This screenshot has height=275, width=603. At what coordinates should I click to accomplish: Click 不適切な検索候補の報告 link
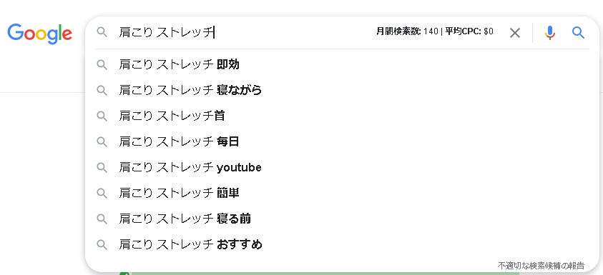click(541, 266)
